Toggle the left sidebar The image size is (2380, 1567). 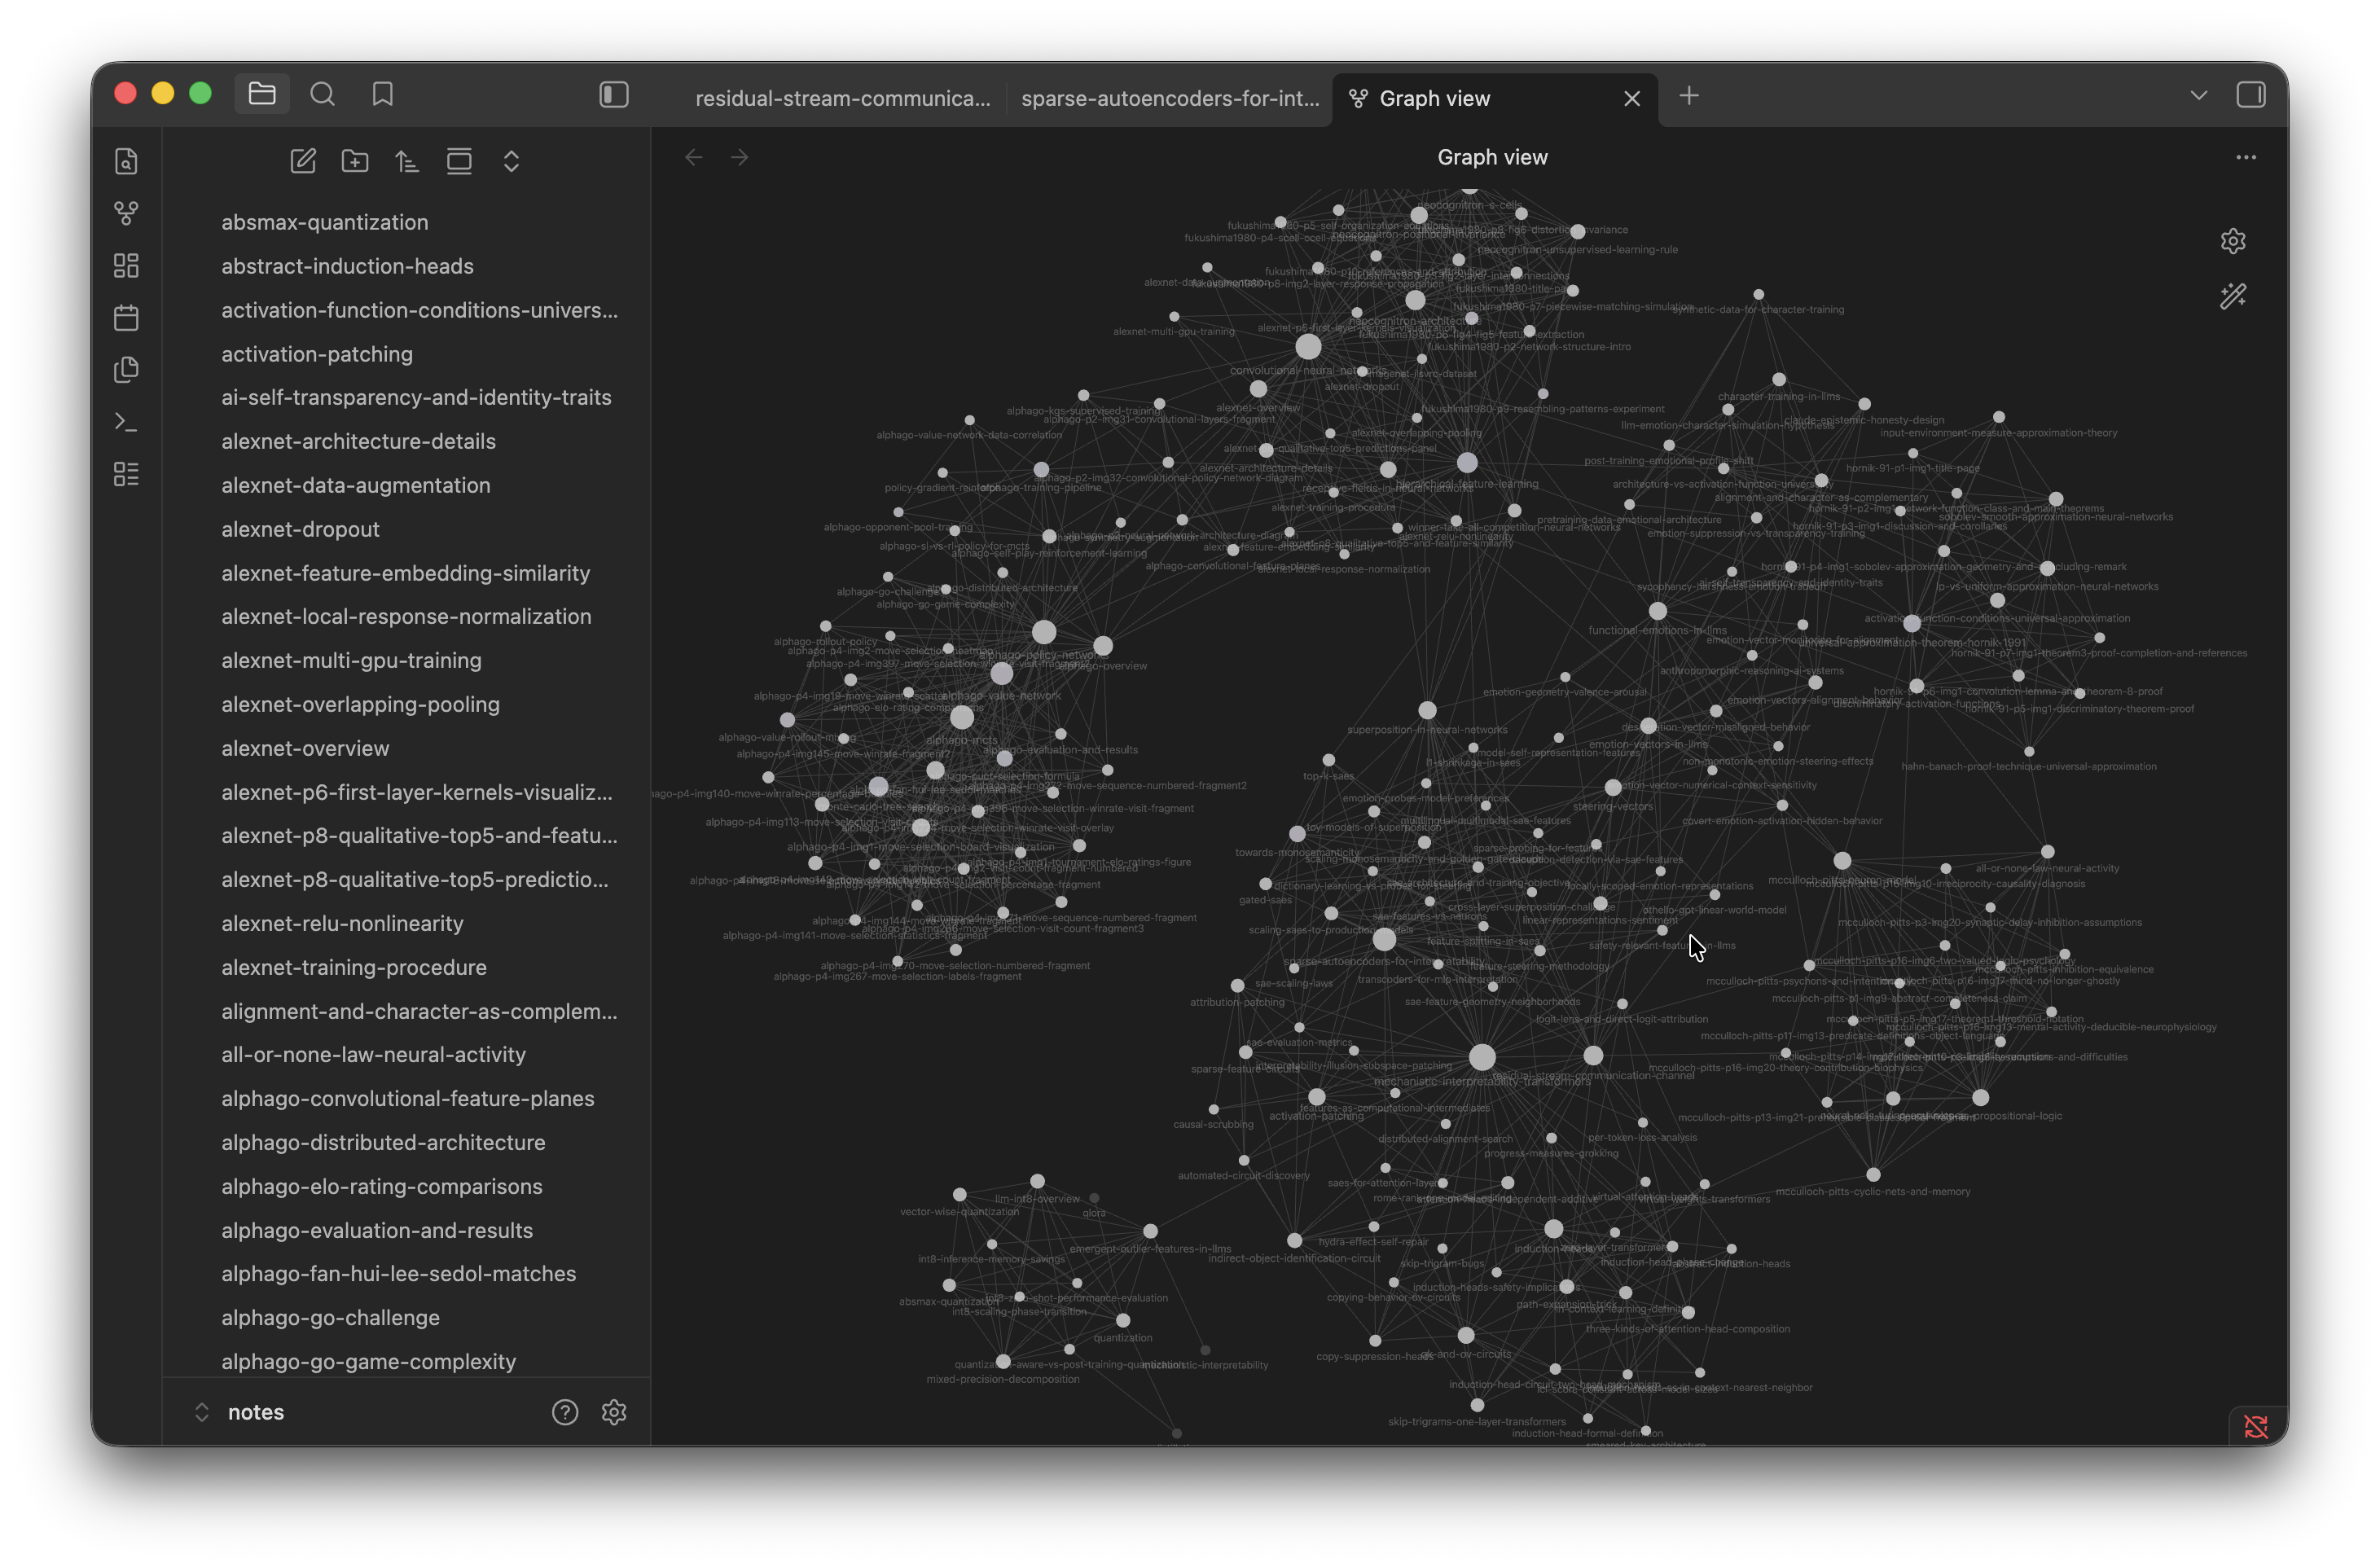pos(614,95)
